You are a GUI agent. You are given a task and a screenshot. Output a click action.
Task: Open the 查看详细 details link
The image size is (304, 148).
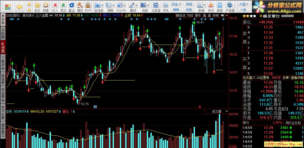pyautogui.click(x=297, y=78)
